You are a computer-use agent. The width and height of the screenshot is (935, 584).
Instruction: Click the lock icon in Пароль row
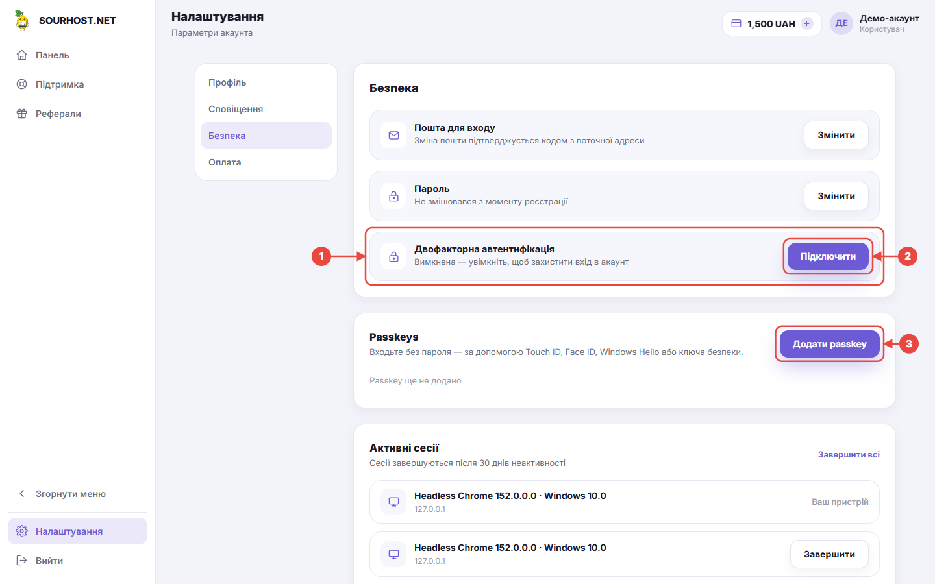point(393,196)
